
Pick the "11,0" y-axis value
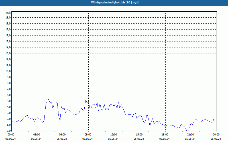(8, 65)
